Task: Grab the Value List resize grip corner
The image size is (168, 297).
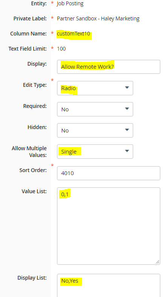Action: [x=157, y=262]
